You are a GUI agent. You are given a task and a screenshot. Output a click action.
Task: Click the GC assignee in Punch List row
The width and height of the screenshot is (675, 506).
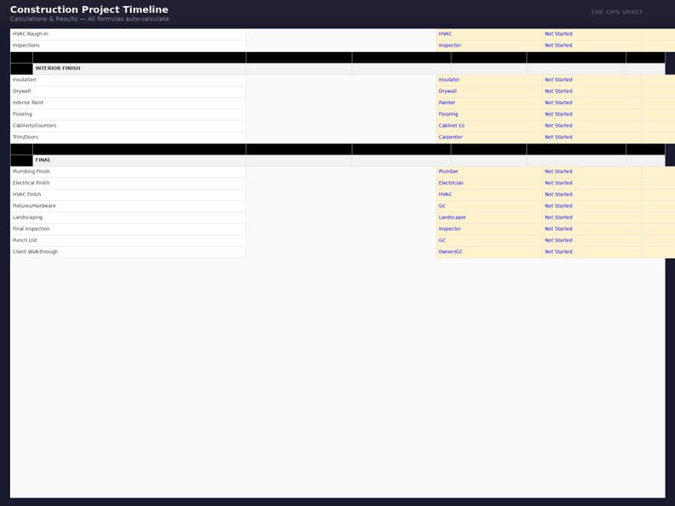click(x=489, y=240)
